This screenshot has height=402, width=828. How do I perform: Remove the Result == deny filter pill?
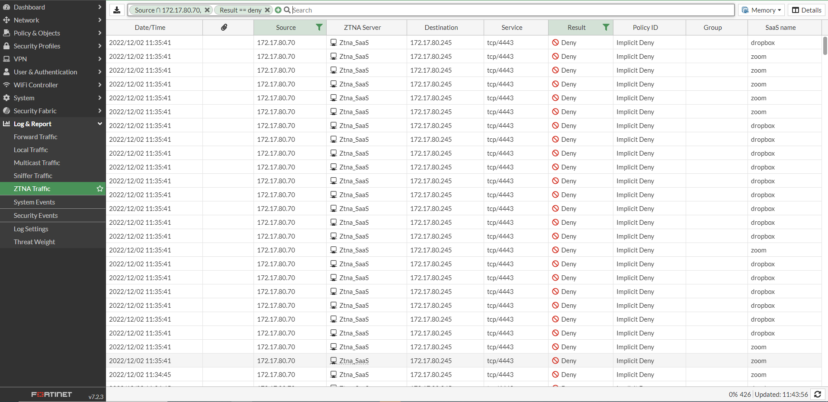coord(267,10)
